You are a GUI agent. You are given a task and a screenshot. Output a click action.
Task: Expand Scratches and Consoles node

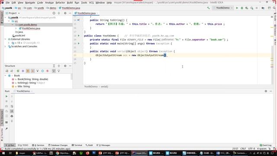(x=6, y=46)
